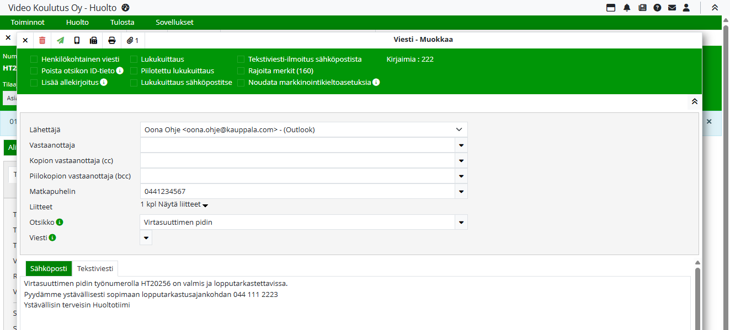This screenshot has width=730, height=330.
Task: Tick the Lukukuittaus checkbox
Action: coord(134,59)
